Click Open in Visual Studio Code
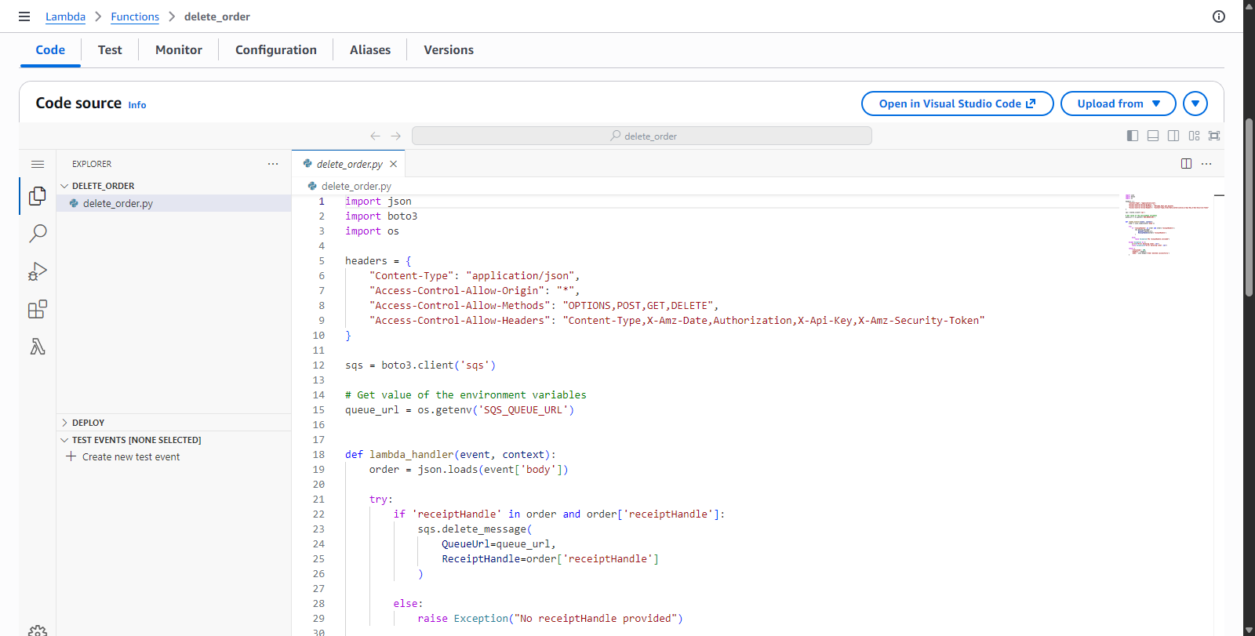The width and height of the screenshot is (1255, 636). [957, 104]
